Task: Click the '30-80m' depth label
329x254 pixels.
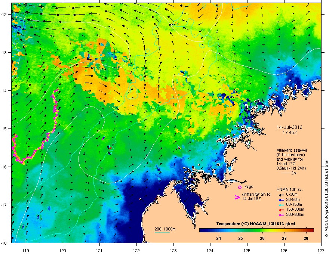Action: click(293, 199)
